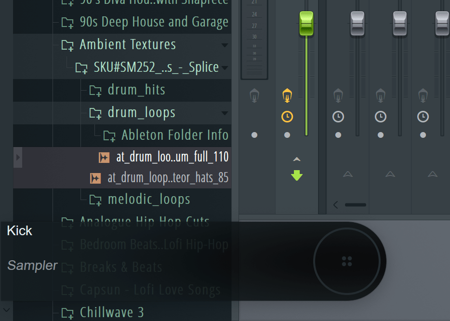
Task: Click the small up arrow above green arrow
Action: point(297,159)
